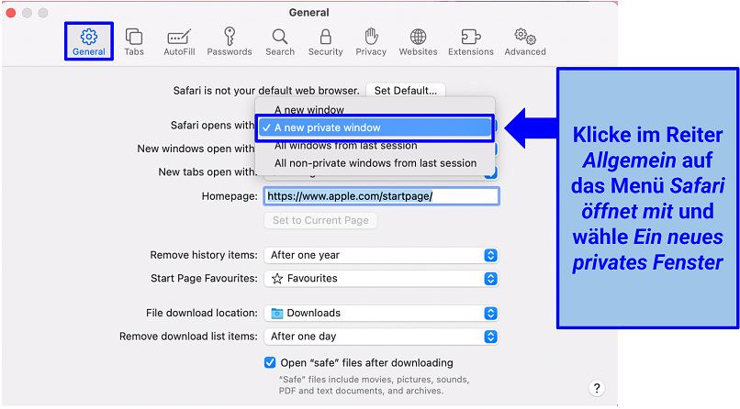Close the preferences window with red button
740x409 pixels.
[10, 13]
